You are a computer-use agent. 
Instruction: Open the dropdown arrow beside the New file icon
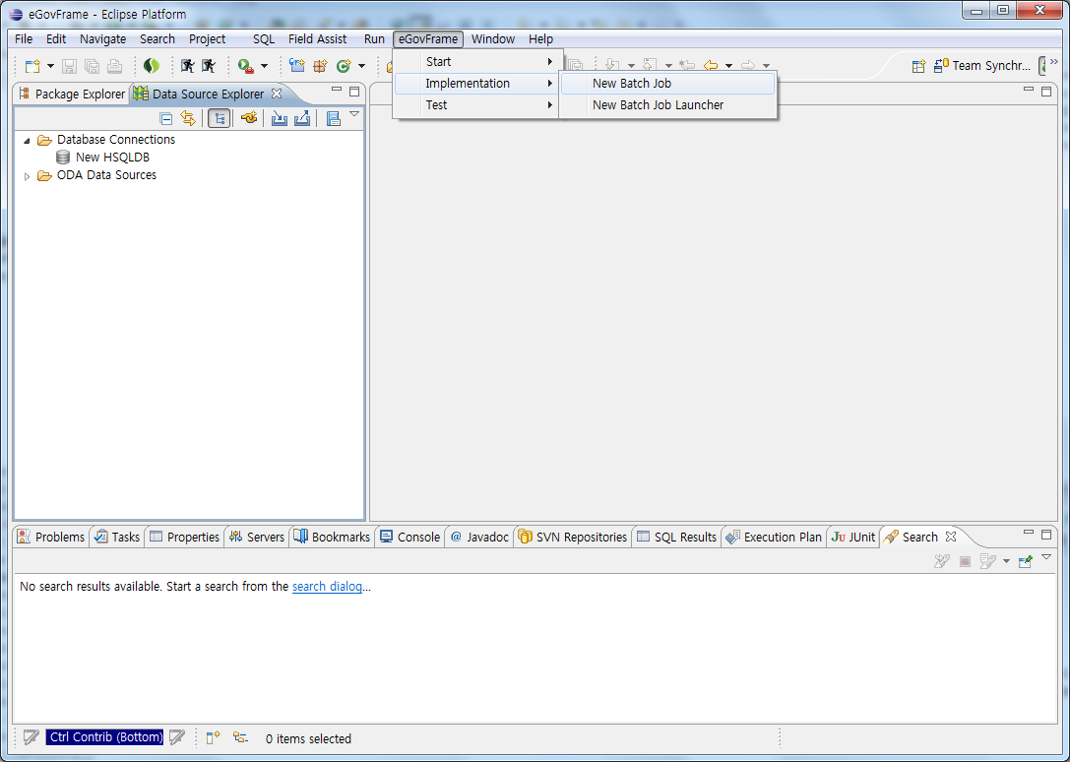pyautogui.click(x=50, y=66)
